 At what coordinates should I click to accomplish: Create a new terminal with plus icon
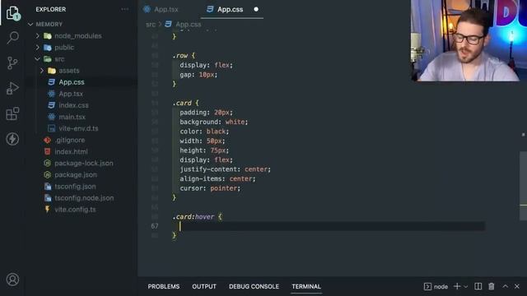[457, 286]
